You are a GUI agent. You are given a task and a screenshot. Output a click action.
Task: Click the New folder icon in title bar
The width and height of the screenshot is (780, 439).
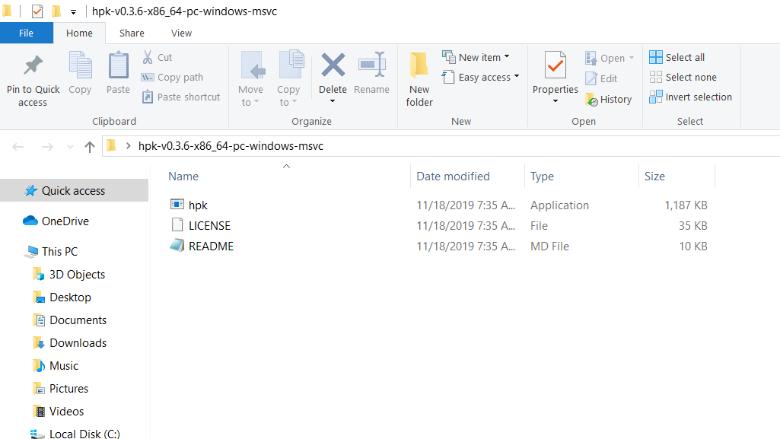[x=56, y=11]
